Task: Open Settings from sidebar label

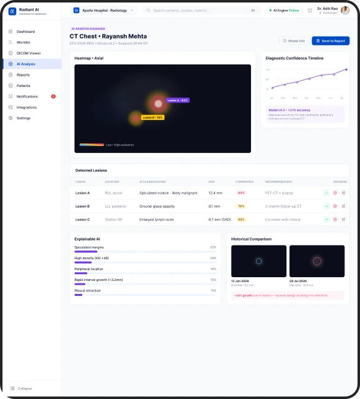Action: pyautogui.click(x=24, y=118)
